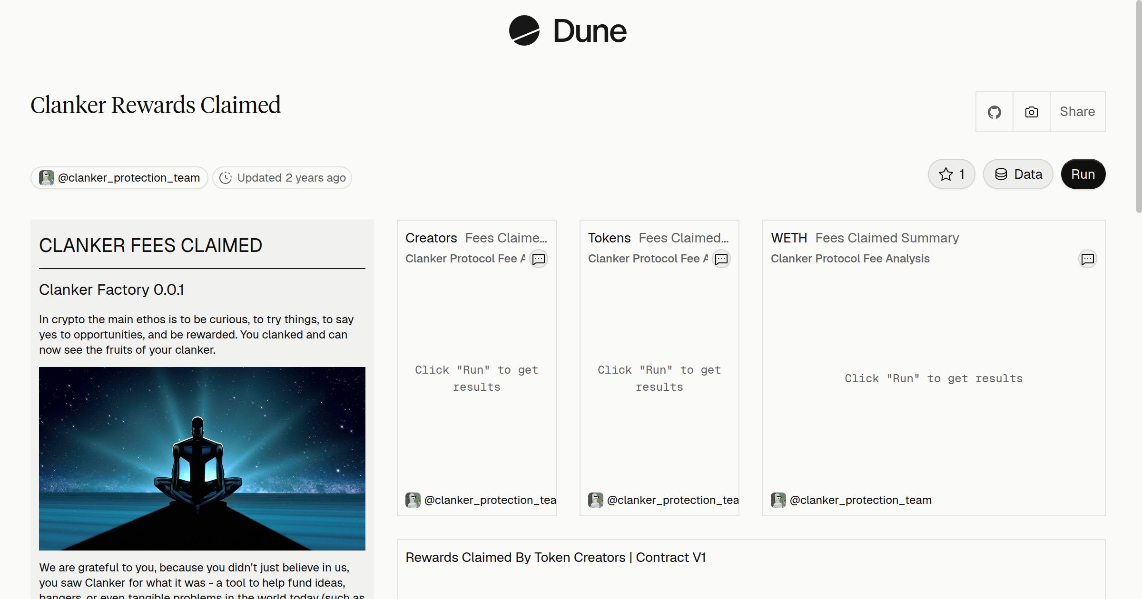Open comments icon on WETH card

pos(1088,259)
